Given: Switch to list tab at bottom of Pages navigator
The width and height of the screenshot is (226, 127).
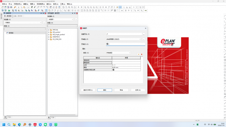Looking at the screenshot, I should tap(9, 117).
